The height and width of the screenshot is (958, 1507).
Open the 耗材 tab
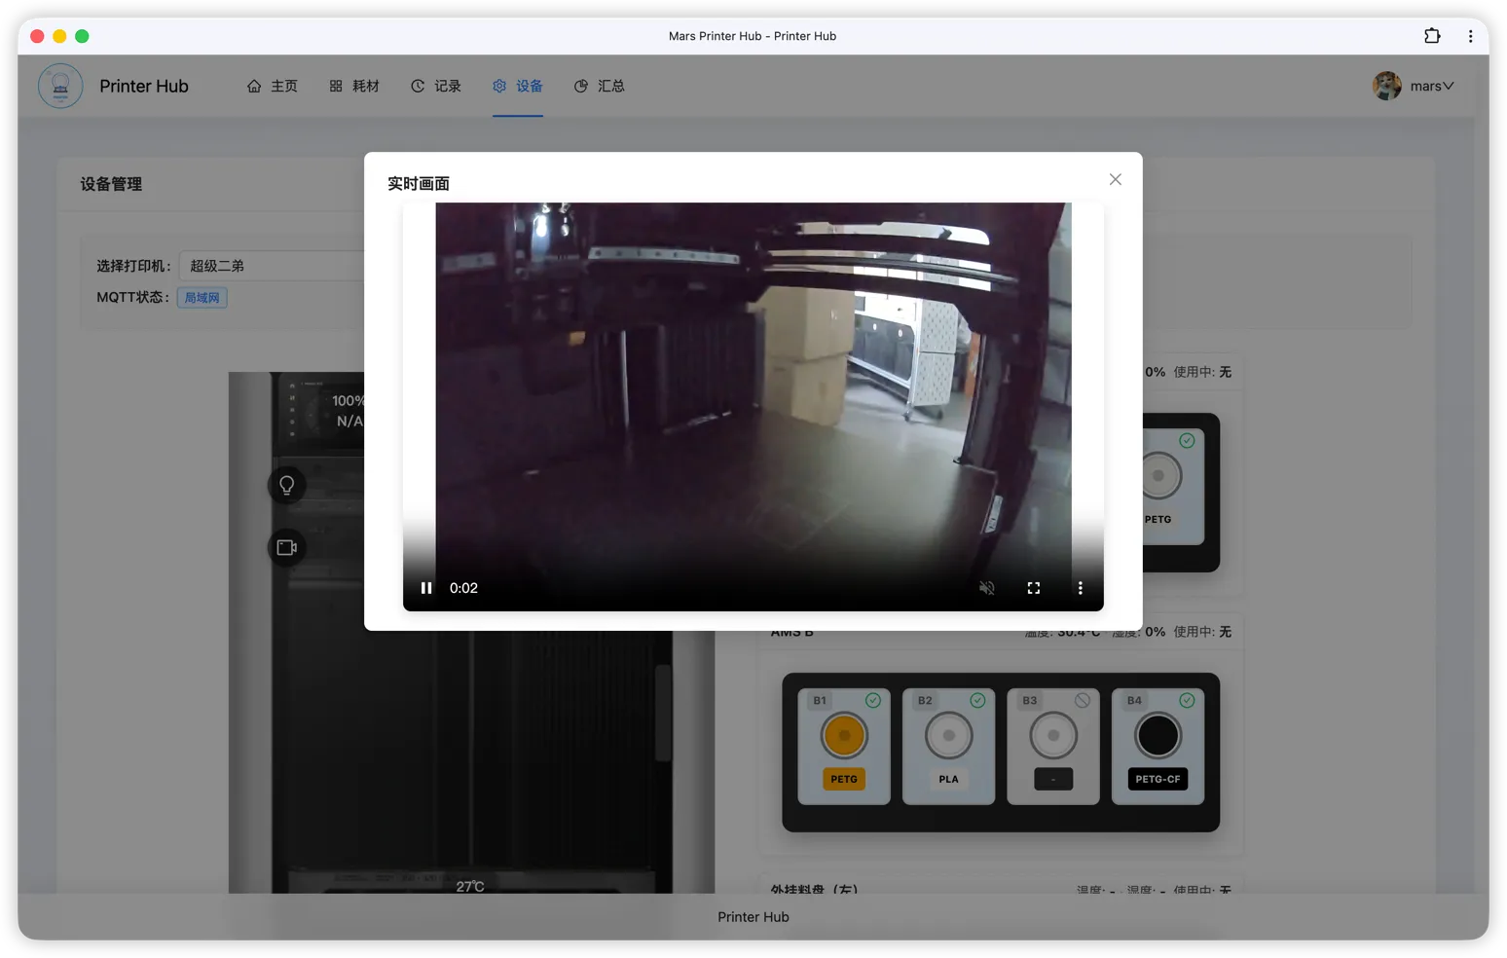point(354,86)
